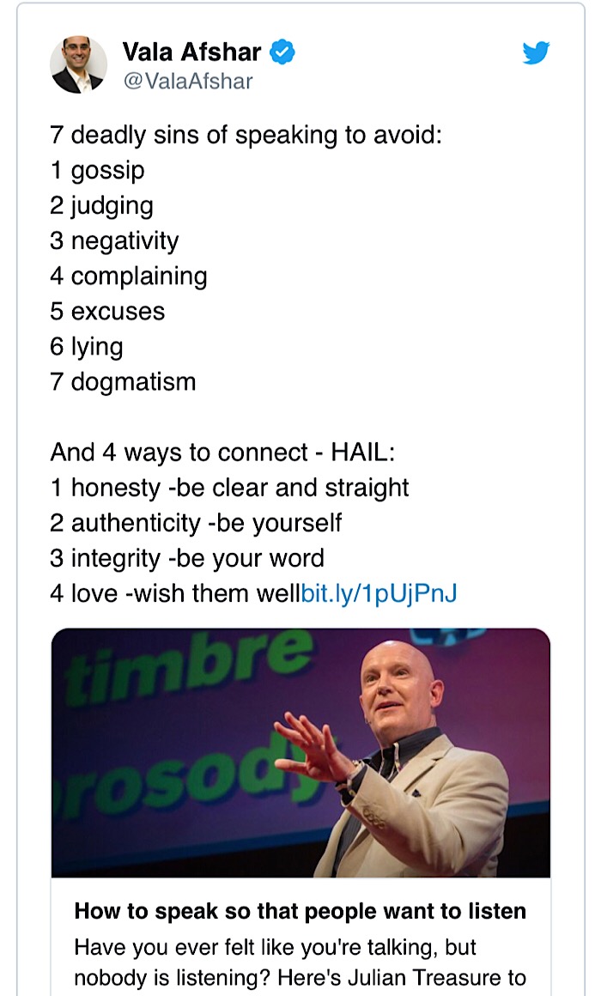The height and width of the screenshot is (996, 601).
Task: Click the blue verified badge
Action: 282,52
